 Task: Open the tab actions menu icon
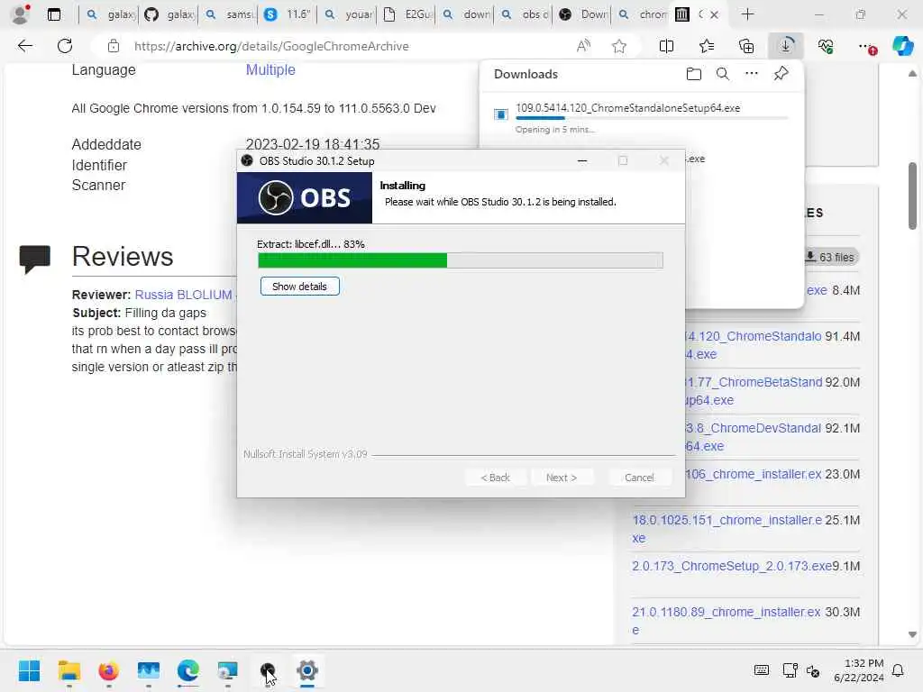53,14
